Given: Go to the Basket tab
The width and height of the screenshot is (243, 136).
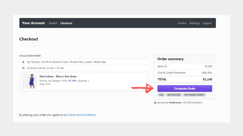Looking at the screenshot, I should coord(53,23).
